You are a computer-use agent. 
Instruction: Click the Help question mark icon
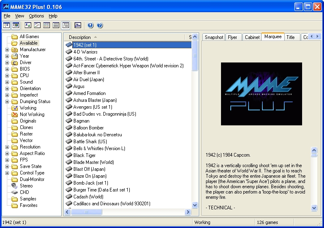coord(100,25)
